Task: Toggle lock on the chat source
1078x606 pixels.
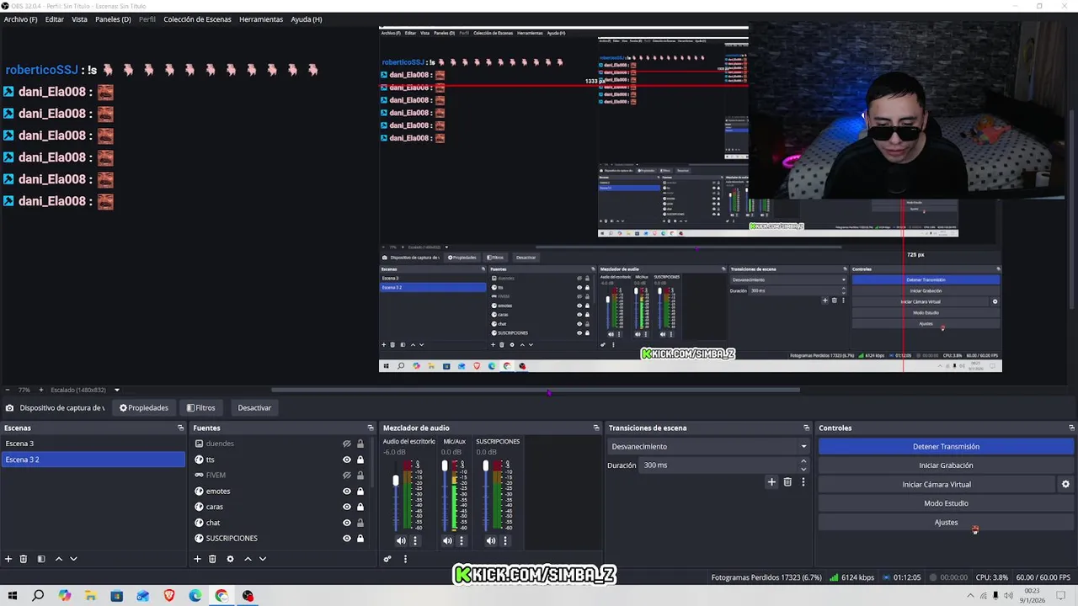Action: coord(360,523)
